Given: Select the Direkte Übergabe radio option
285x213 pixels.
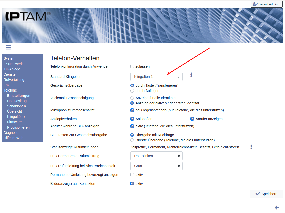Looking at the screenshot, I should click(x=132, y=140).
